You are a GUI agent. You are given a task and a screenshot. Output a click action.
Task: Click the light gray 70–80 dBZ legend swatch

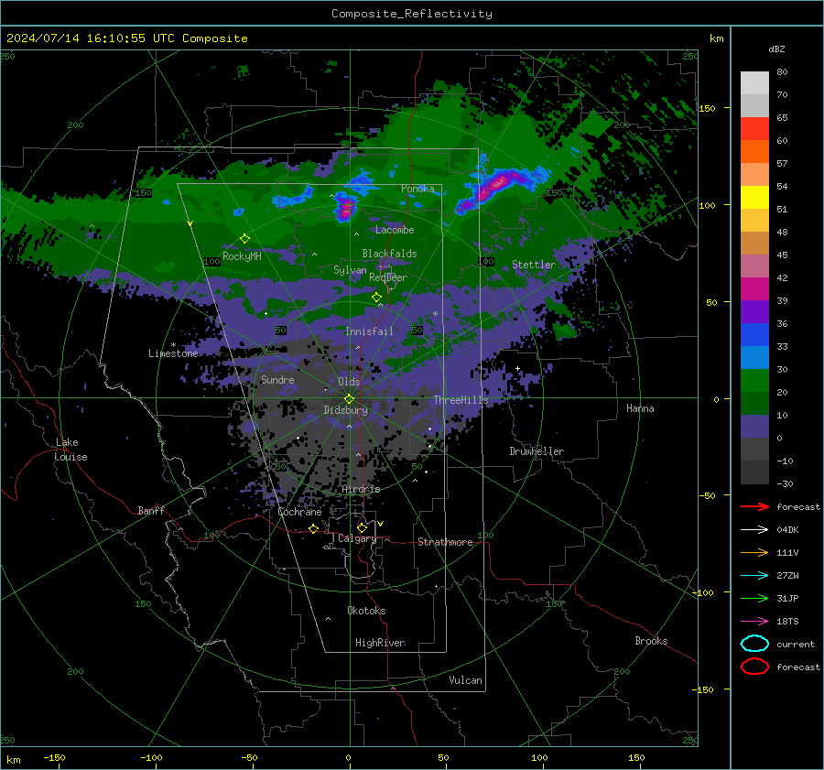coord(754,83)
